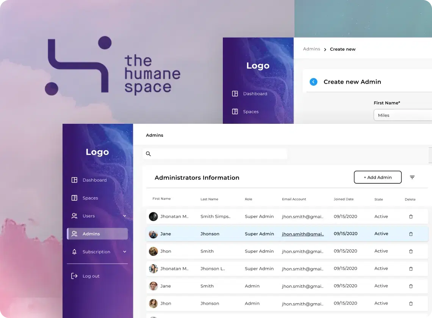
Task: Click Jhonson L.. last name cell
Action: pos(213,268)
